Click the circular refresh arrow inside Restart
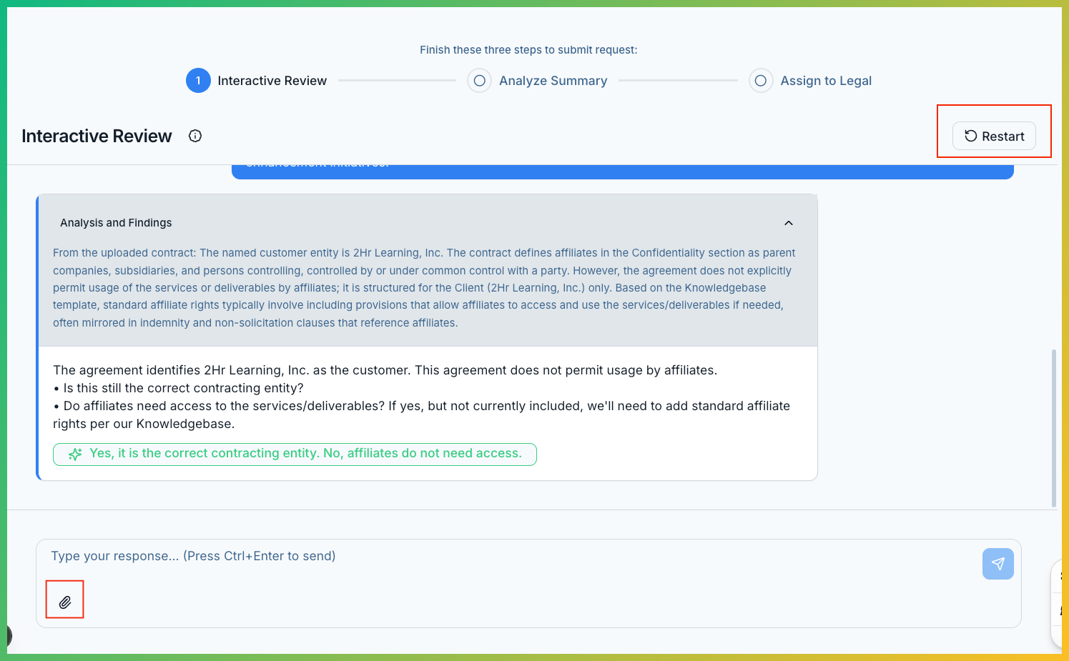Image resolution: width=1069 pixels, height=661 pixels. 970,136
